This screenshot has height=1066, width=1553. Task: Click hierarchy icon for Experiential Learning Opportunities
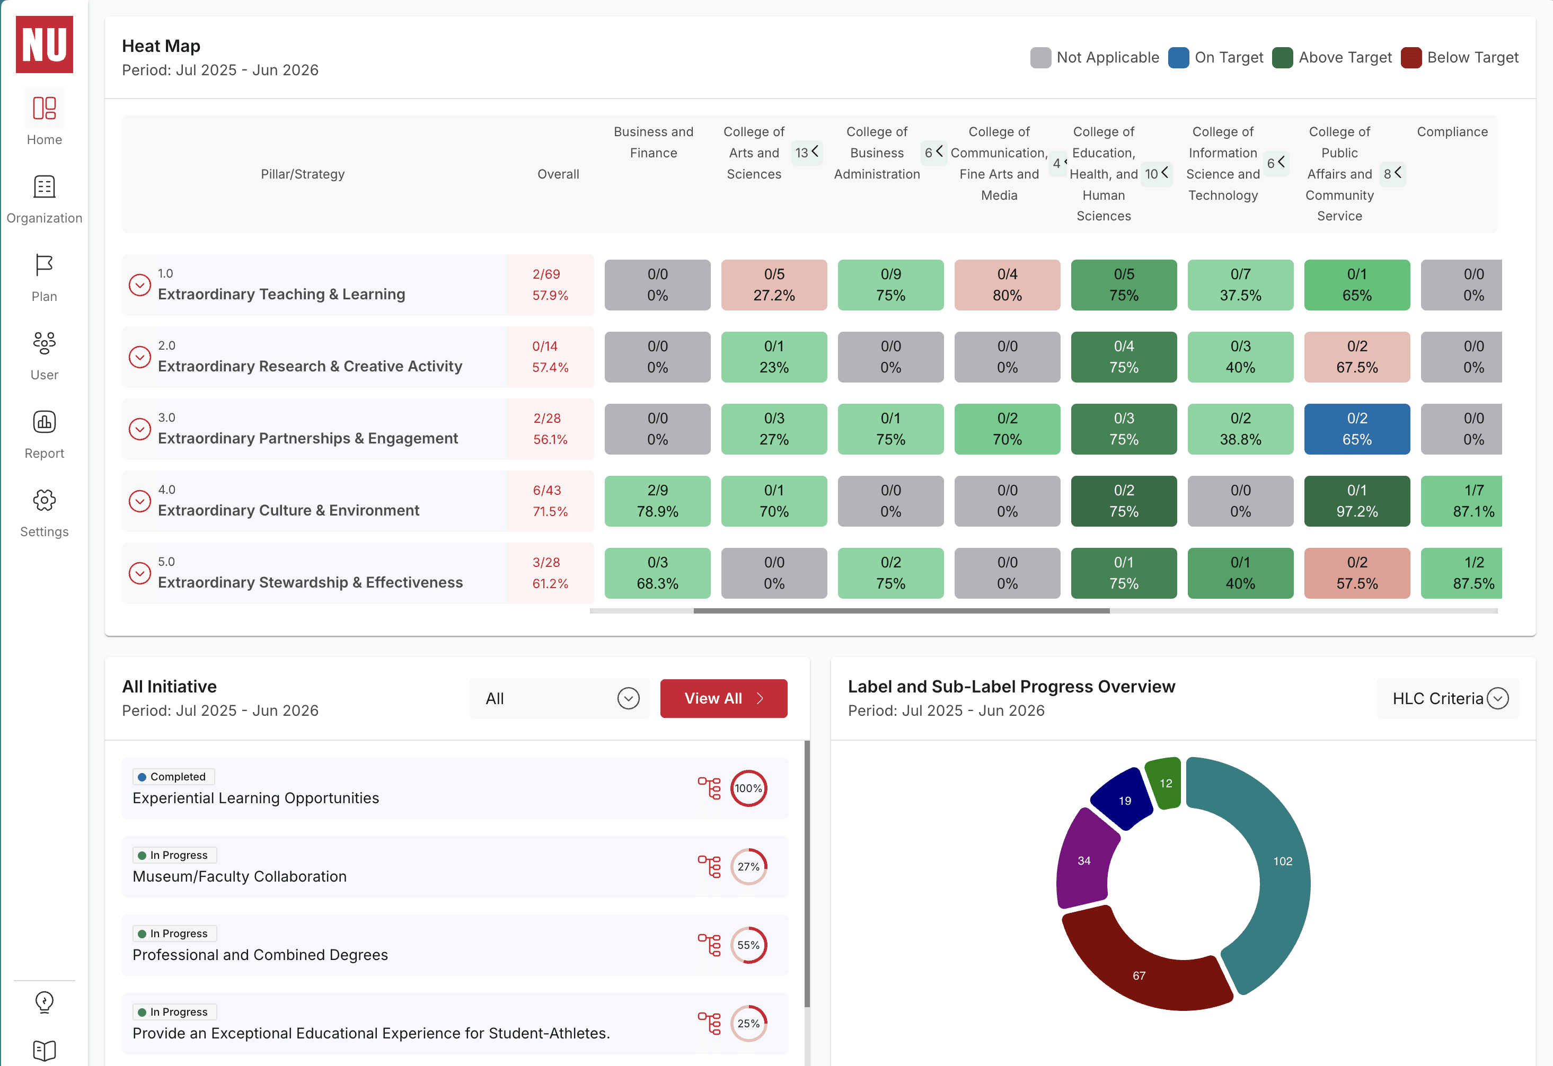(x=709, y=788)
